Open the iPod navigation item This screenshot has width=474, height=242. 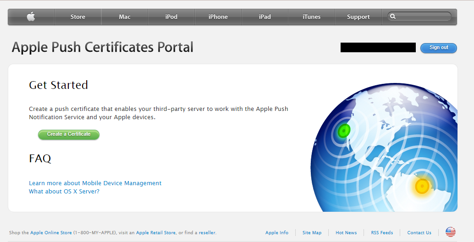click(171, 17)
